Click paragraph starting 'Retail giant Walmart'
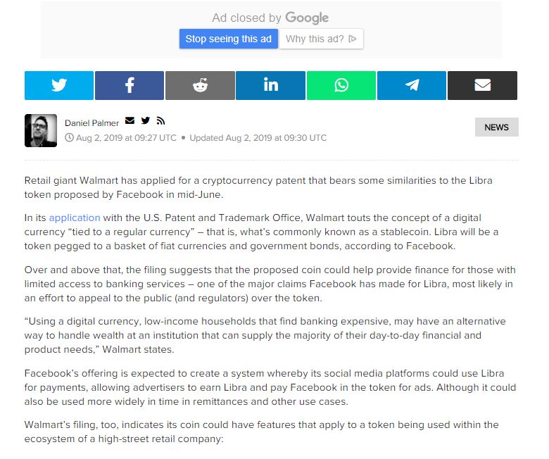Screen dimensions: 549x459 coord(258,187)
